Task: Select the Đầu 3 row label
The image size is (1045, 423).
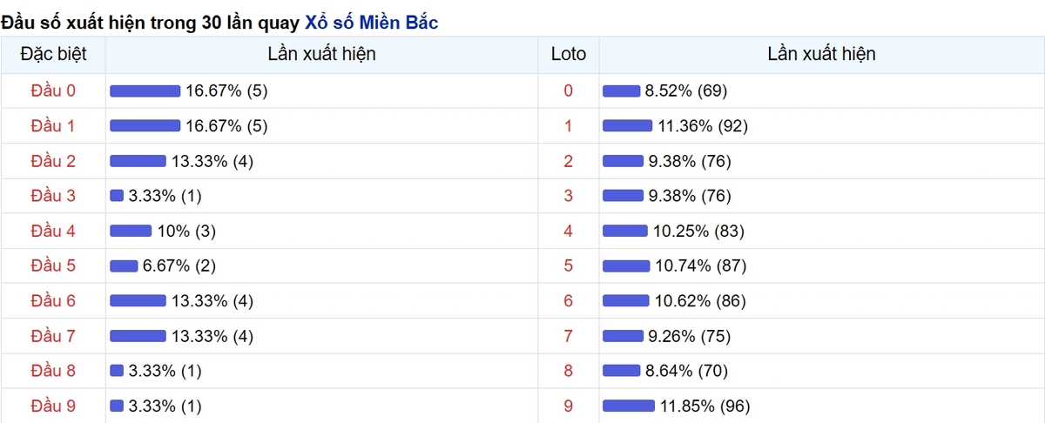Action: coord(53,196)
